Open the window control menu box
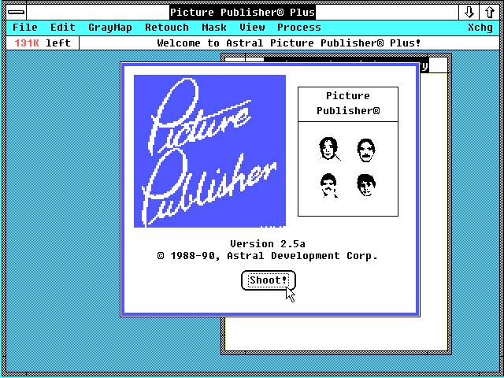The image size is (504, 378). (16, 13)
